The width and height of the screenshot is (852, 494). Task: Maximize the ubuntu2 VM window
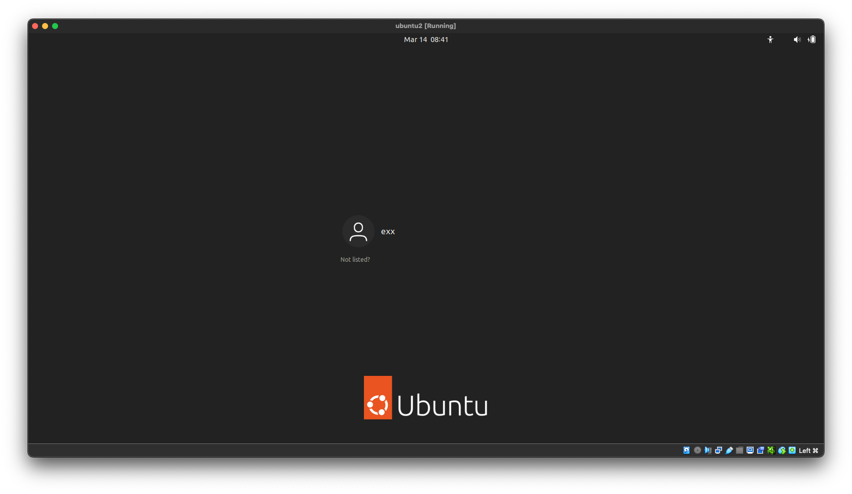point(55,26)
